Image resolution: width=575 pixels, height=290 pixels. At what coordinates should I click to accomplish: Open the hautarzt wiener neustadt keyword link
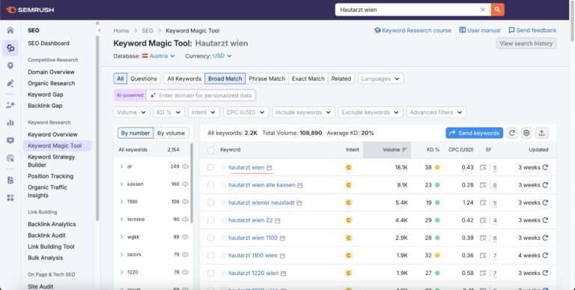(x=261, y=202)
